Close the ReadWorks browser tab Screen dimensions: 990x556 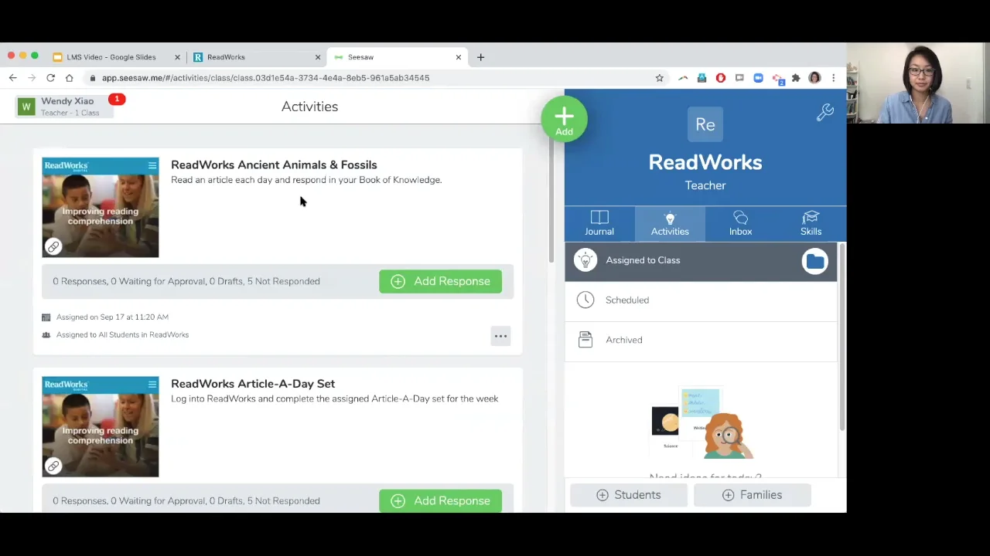317,57
